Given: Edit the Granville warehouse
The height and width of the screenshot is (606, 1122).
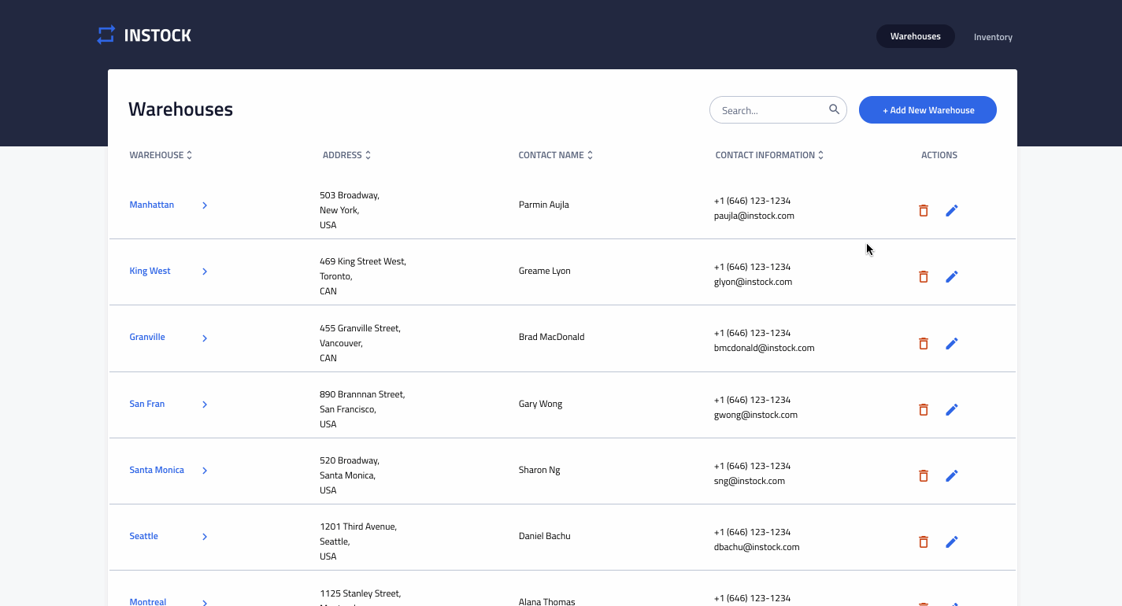Looking at the screenshot, I should (x=951, y=343).
